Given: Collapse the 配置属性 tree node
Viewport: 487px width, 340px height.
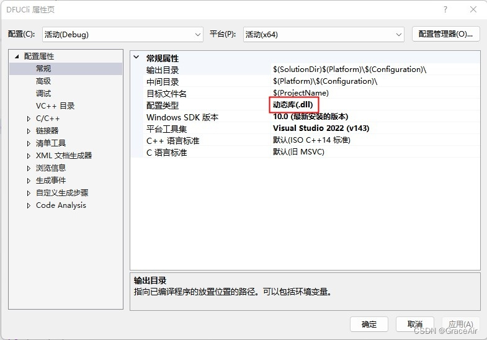Looking at the screenshot, I should [x=17, y=56].
